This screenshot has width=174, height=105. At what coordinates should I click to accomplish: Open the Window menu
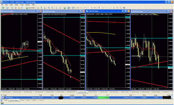tap(28, 5)
